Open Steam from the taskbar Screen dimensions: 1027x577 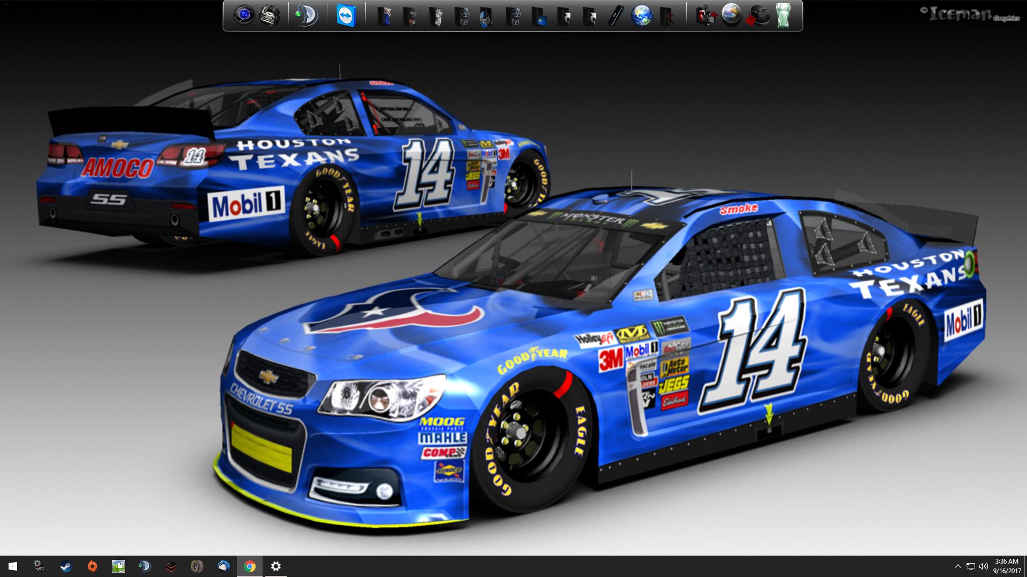point(66,566)
